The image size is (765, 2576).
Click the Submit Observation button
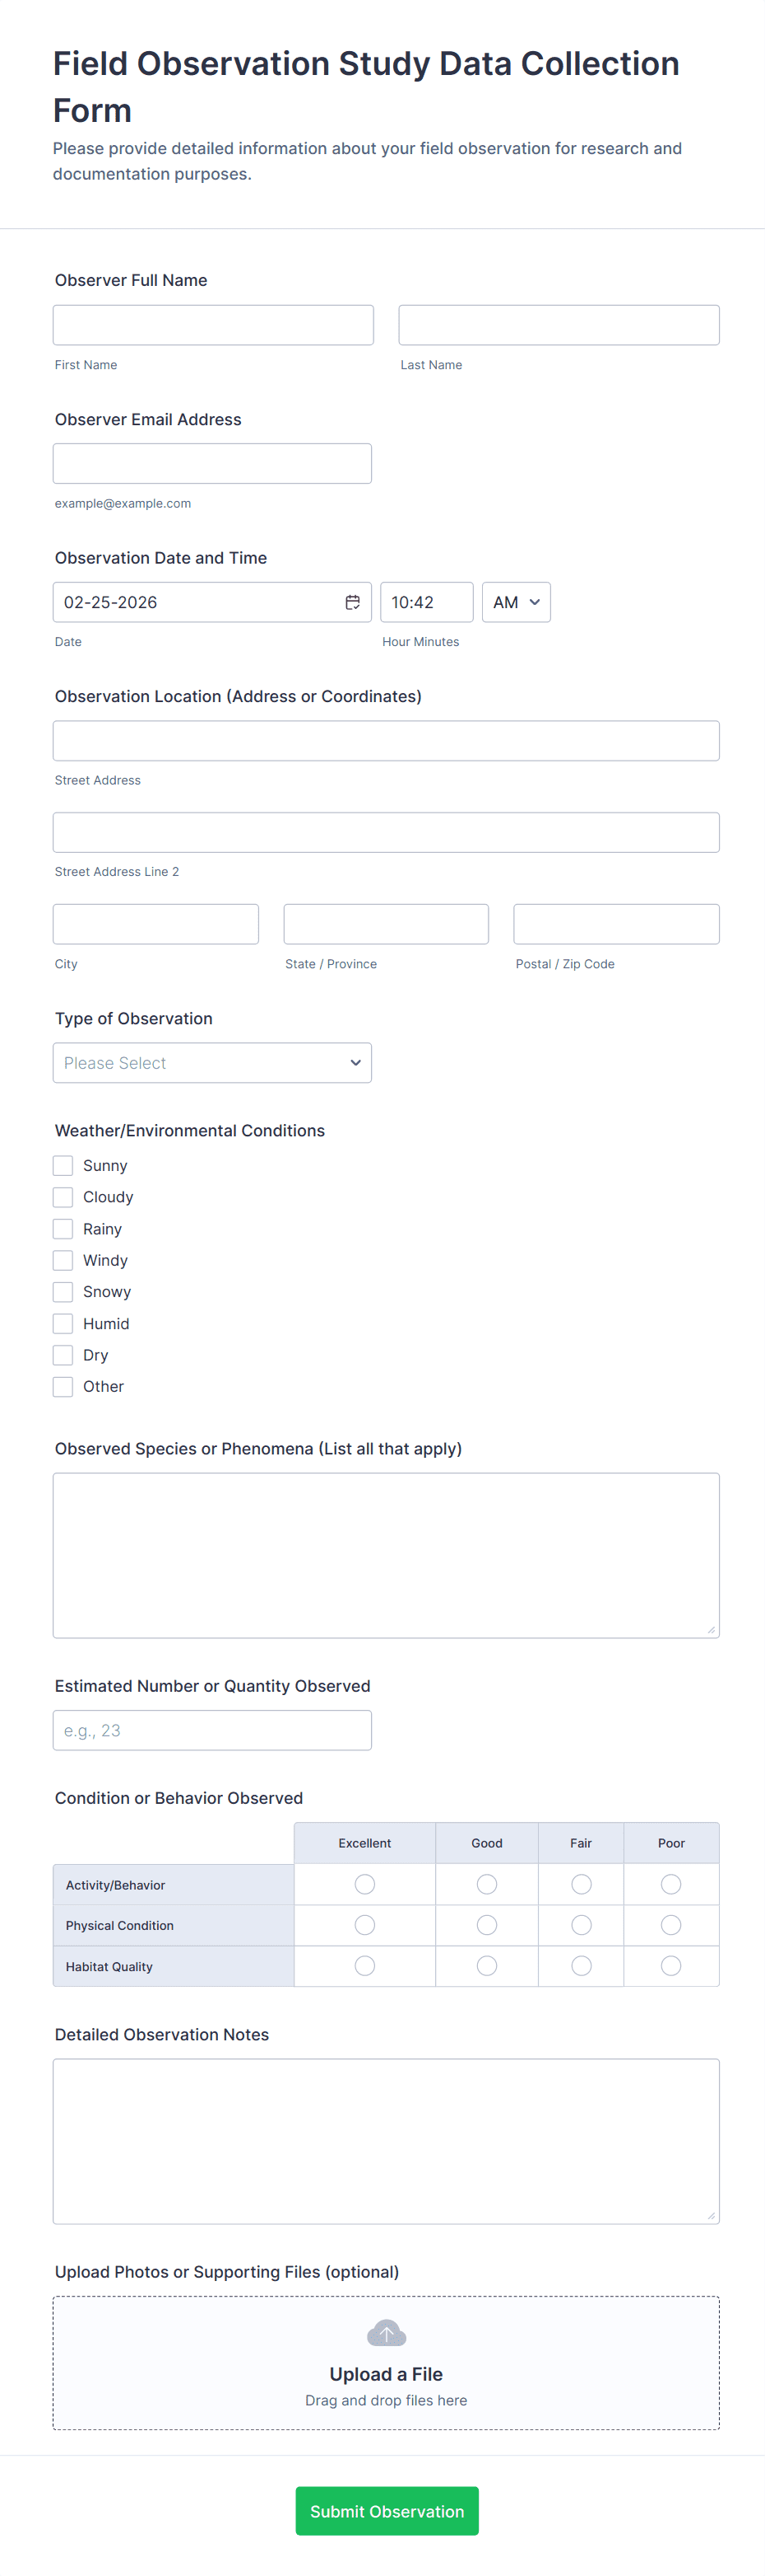pos(387,2511)
